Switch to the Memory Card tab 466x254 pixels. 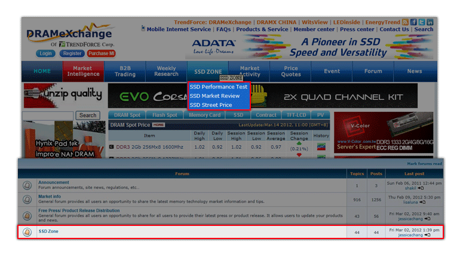pyautogui.click(x=204, y=115)
